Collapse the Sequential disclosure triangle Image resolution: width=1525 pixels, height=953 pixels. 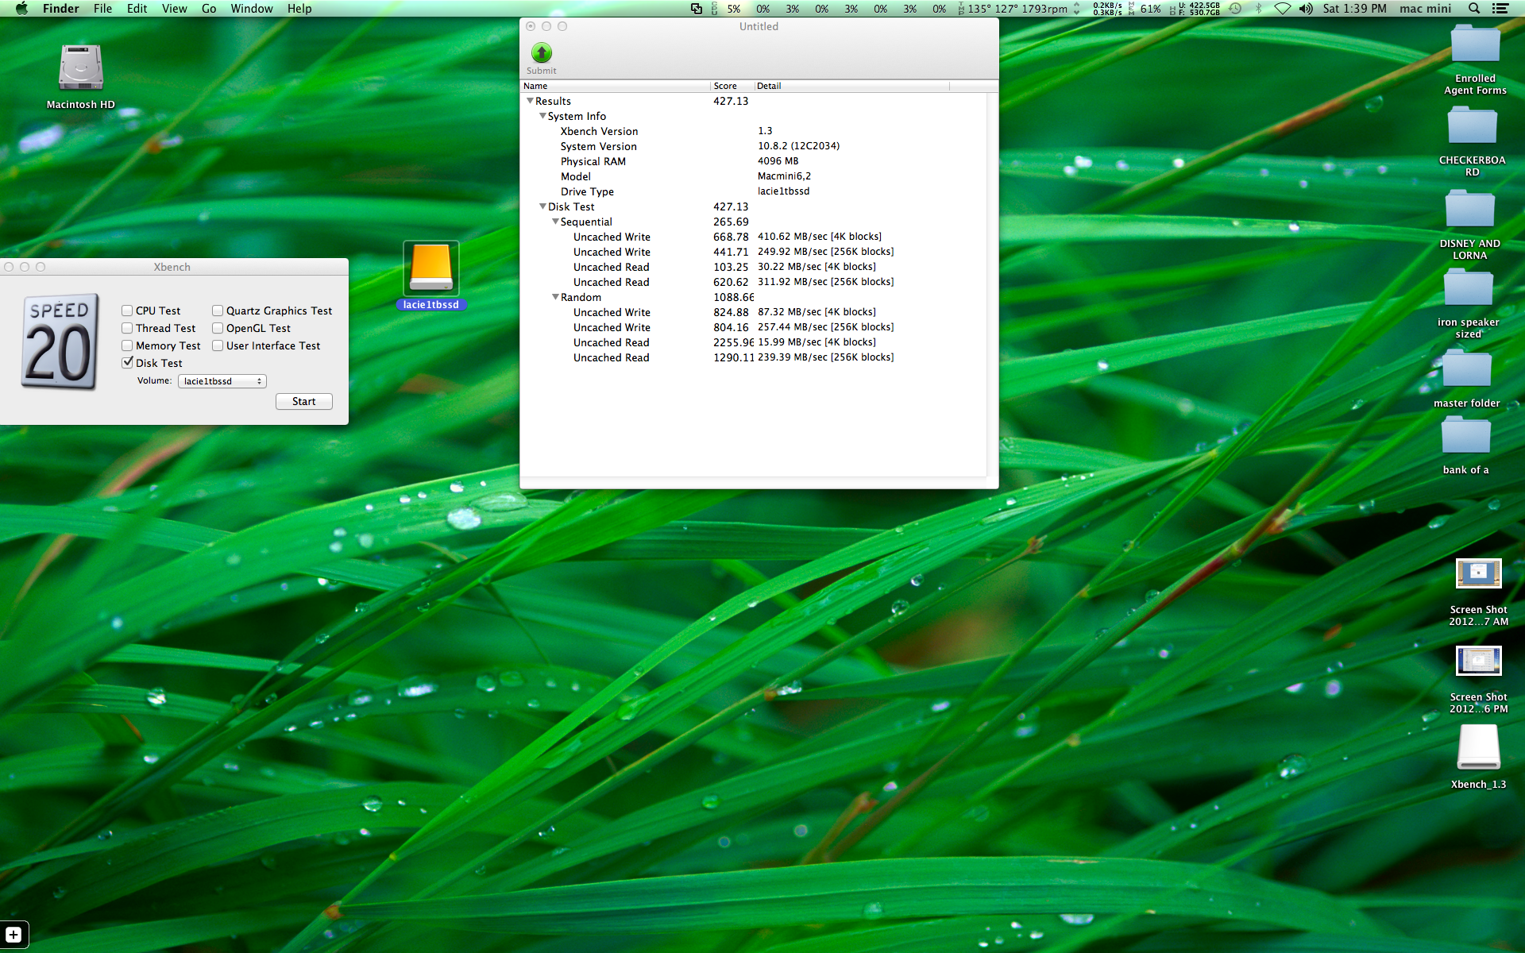pyautogui.click(x=555, y=222)
